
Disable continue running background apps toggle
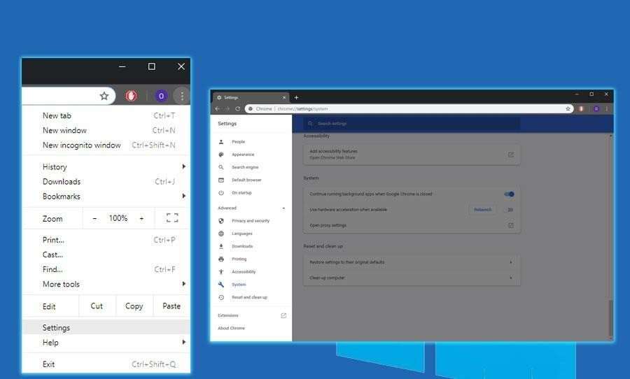[509, 194]
